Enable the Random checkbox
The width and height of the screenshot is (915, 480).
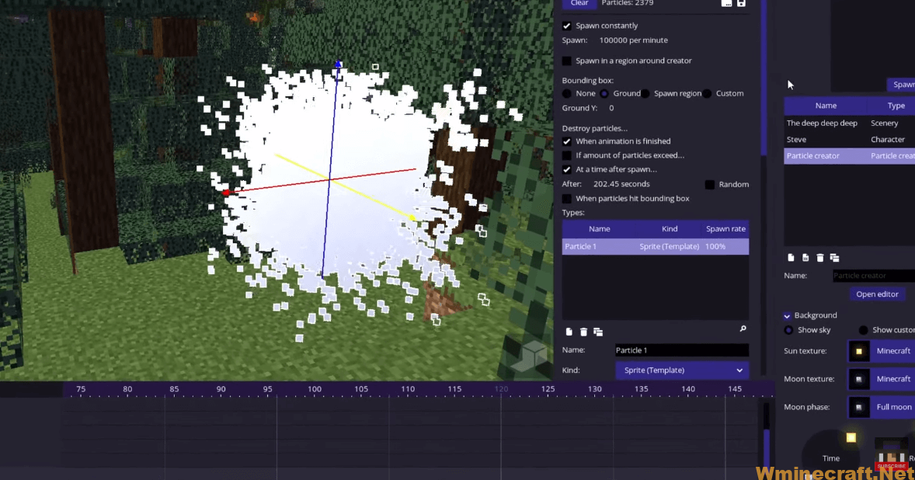[x=710, y=184]
